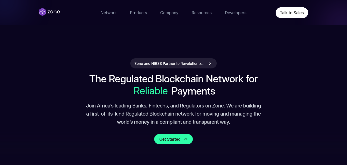347x165 pixels.
Task: Click the "zone" wordmark text in header
Action: tap(54, 12)
